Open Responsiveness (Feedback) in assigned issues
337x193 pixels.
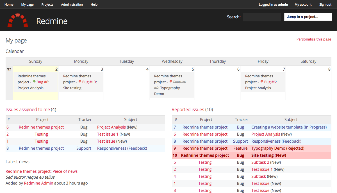(x=122, y=148)
